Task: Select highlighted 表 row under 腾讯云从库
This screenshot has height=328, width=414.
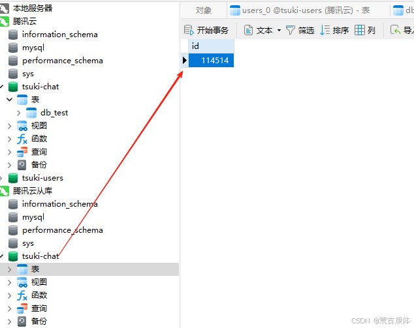Action: click(89, 269)
